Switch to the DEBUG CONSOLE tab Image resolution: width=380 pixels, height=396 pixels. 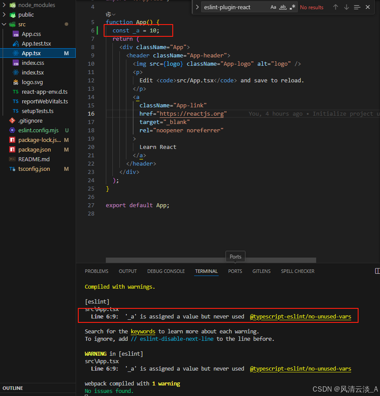pyautogui.click(x=166, y=271)
